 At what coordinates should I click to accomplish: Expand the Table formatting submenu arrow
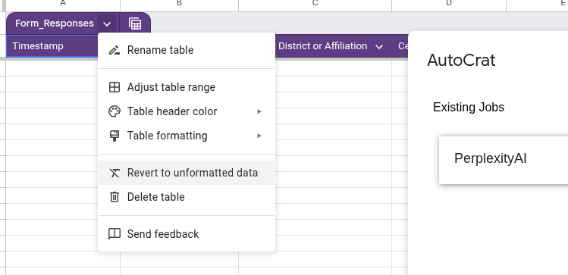259,136
